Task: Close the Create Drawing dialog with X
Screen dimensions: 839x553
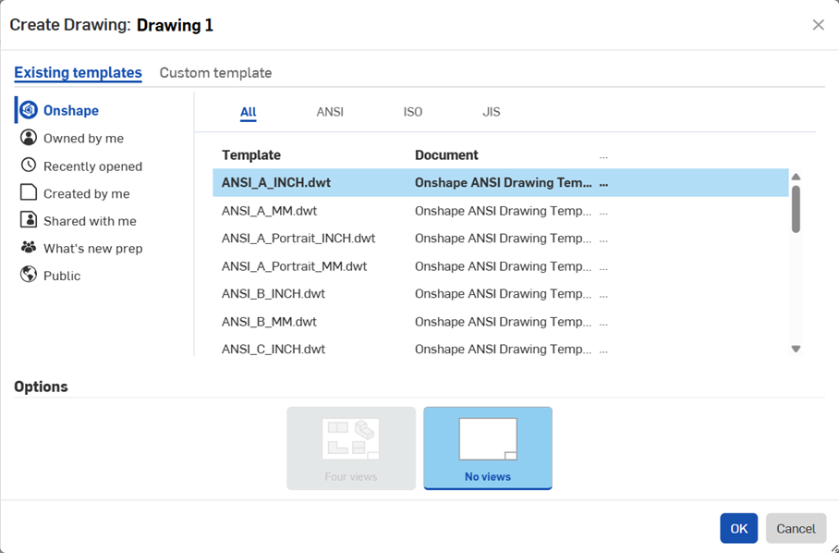Action: coord(818,25)
